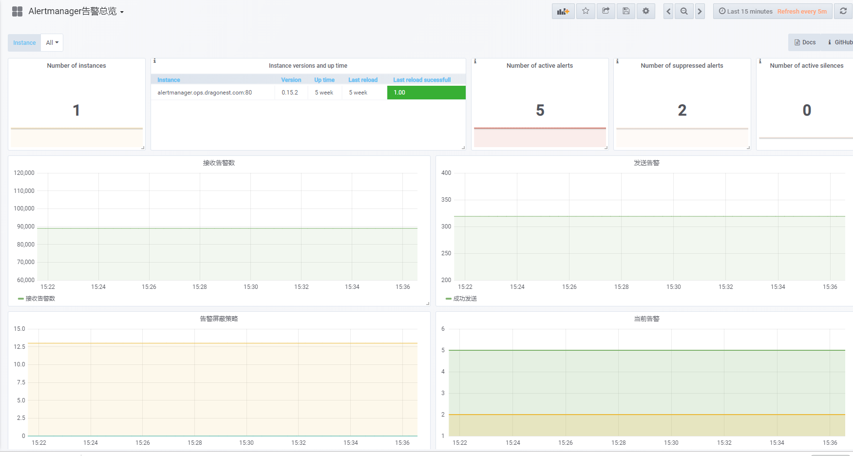
Task: Sort table by the Version column header
Action: pos(291,80)
